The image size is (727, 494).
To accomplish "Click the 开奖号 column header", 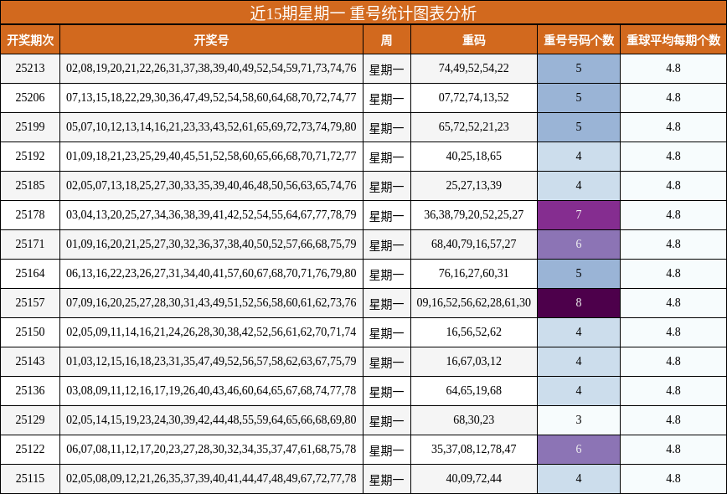I will point(211,40).
